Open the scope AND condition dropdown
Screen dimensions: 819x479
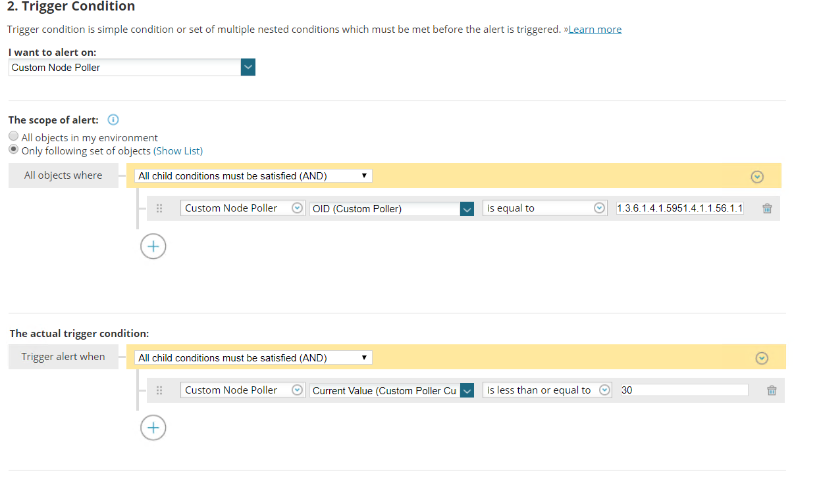(x=253, y=175)
